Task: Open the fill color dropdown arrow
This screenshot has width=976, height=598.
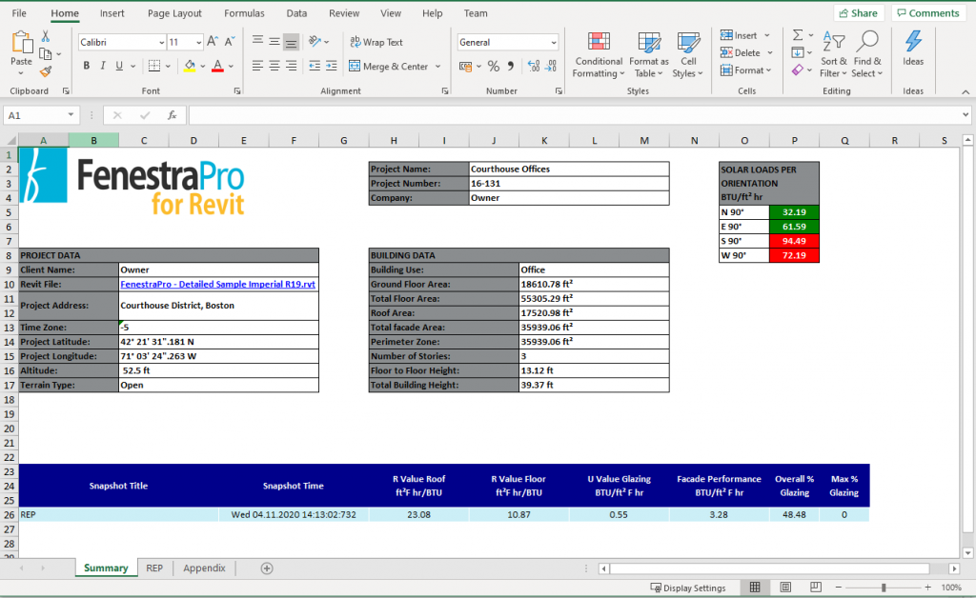Action: pos(203,67)
